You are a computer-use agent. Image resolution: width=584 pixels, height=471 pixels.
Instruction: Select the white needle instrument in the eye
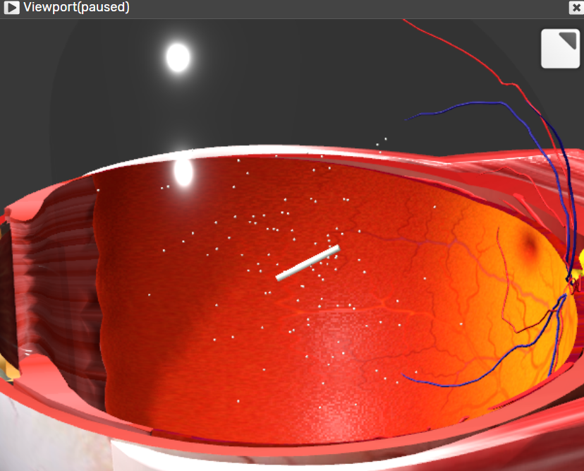(x=308, y=263)
